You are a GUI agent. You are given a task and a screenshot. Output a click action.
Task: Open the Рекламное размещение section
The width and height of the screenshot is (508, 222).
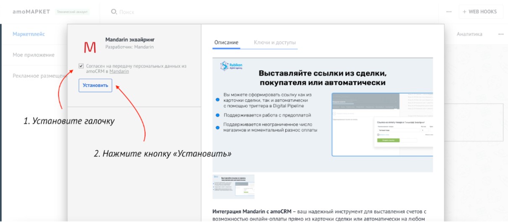(x=40, y=76)
